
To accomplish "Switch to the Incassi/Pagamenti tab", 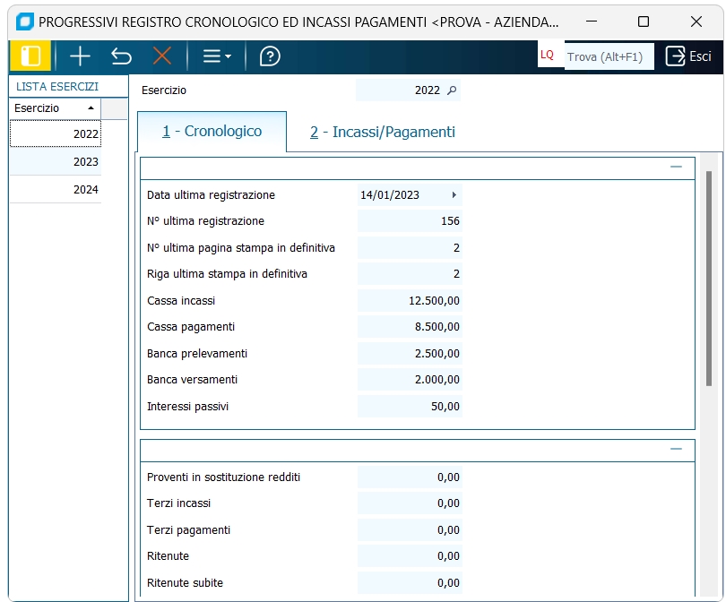I will (383, 133).
